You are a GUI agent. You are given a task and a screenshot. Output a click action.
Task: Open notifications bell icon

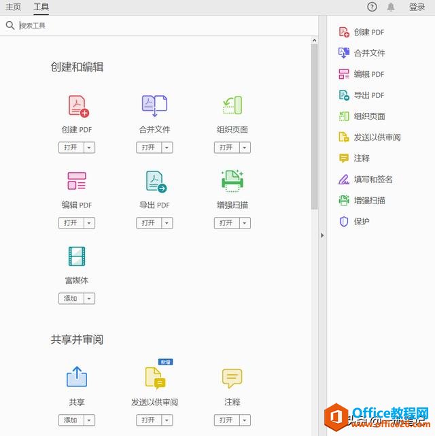pos(391,7)
